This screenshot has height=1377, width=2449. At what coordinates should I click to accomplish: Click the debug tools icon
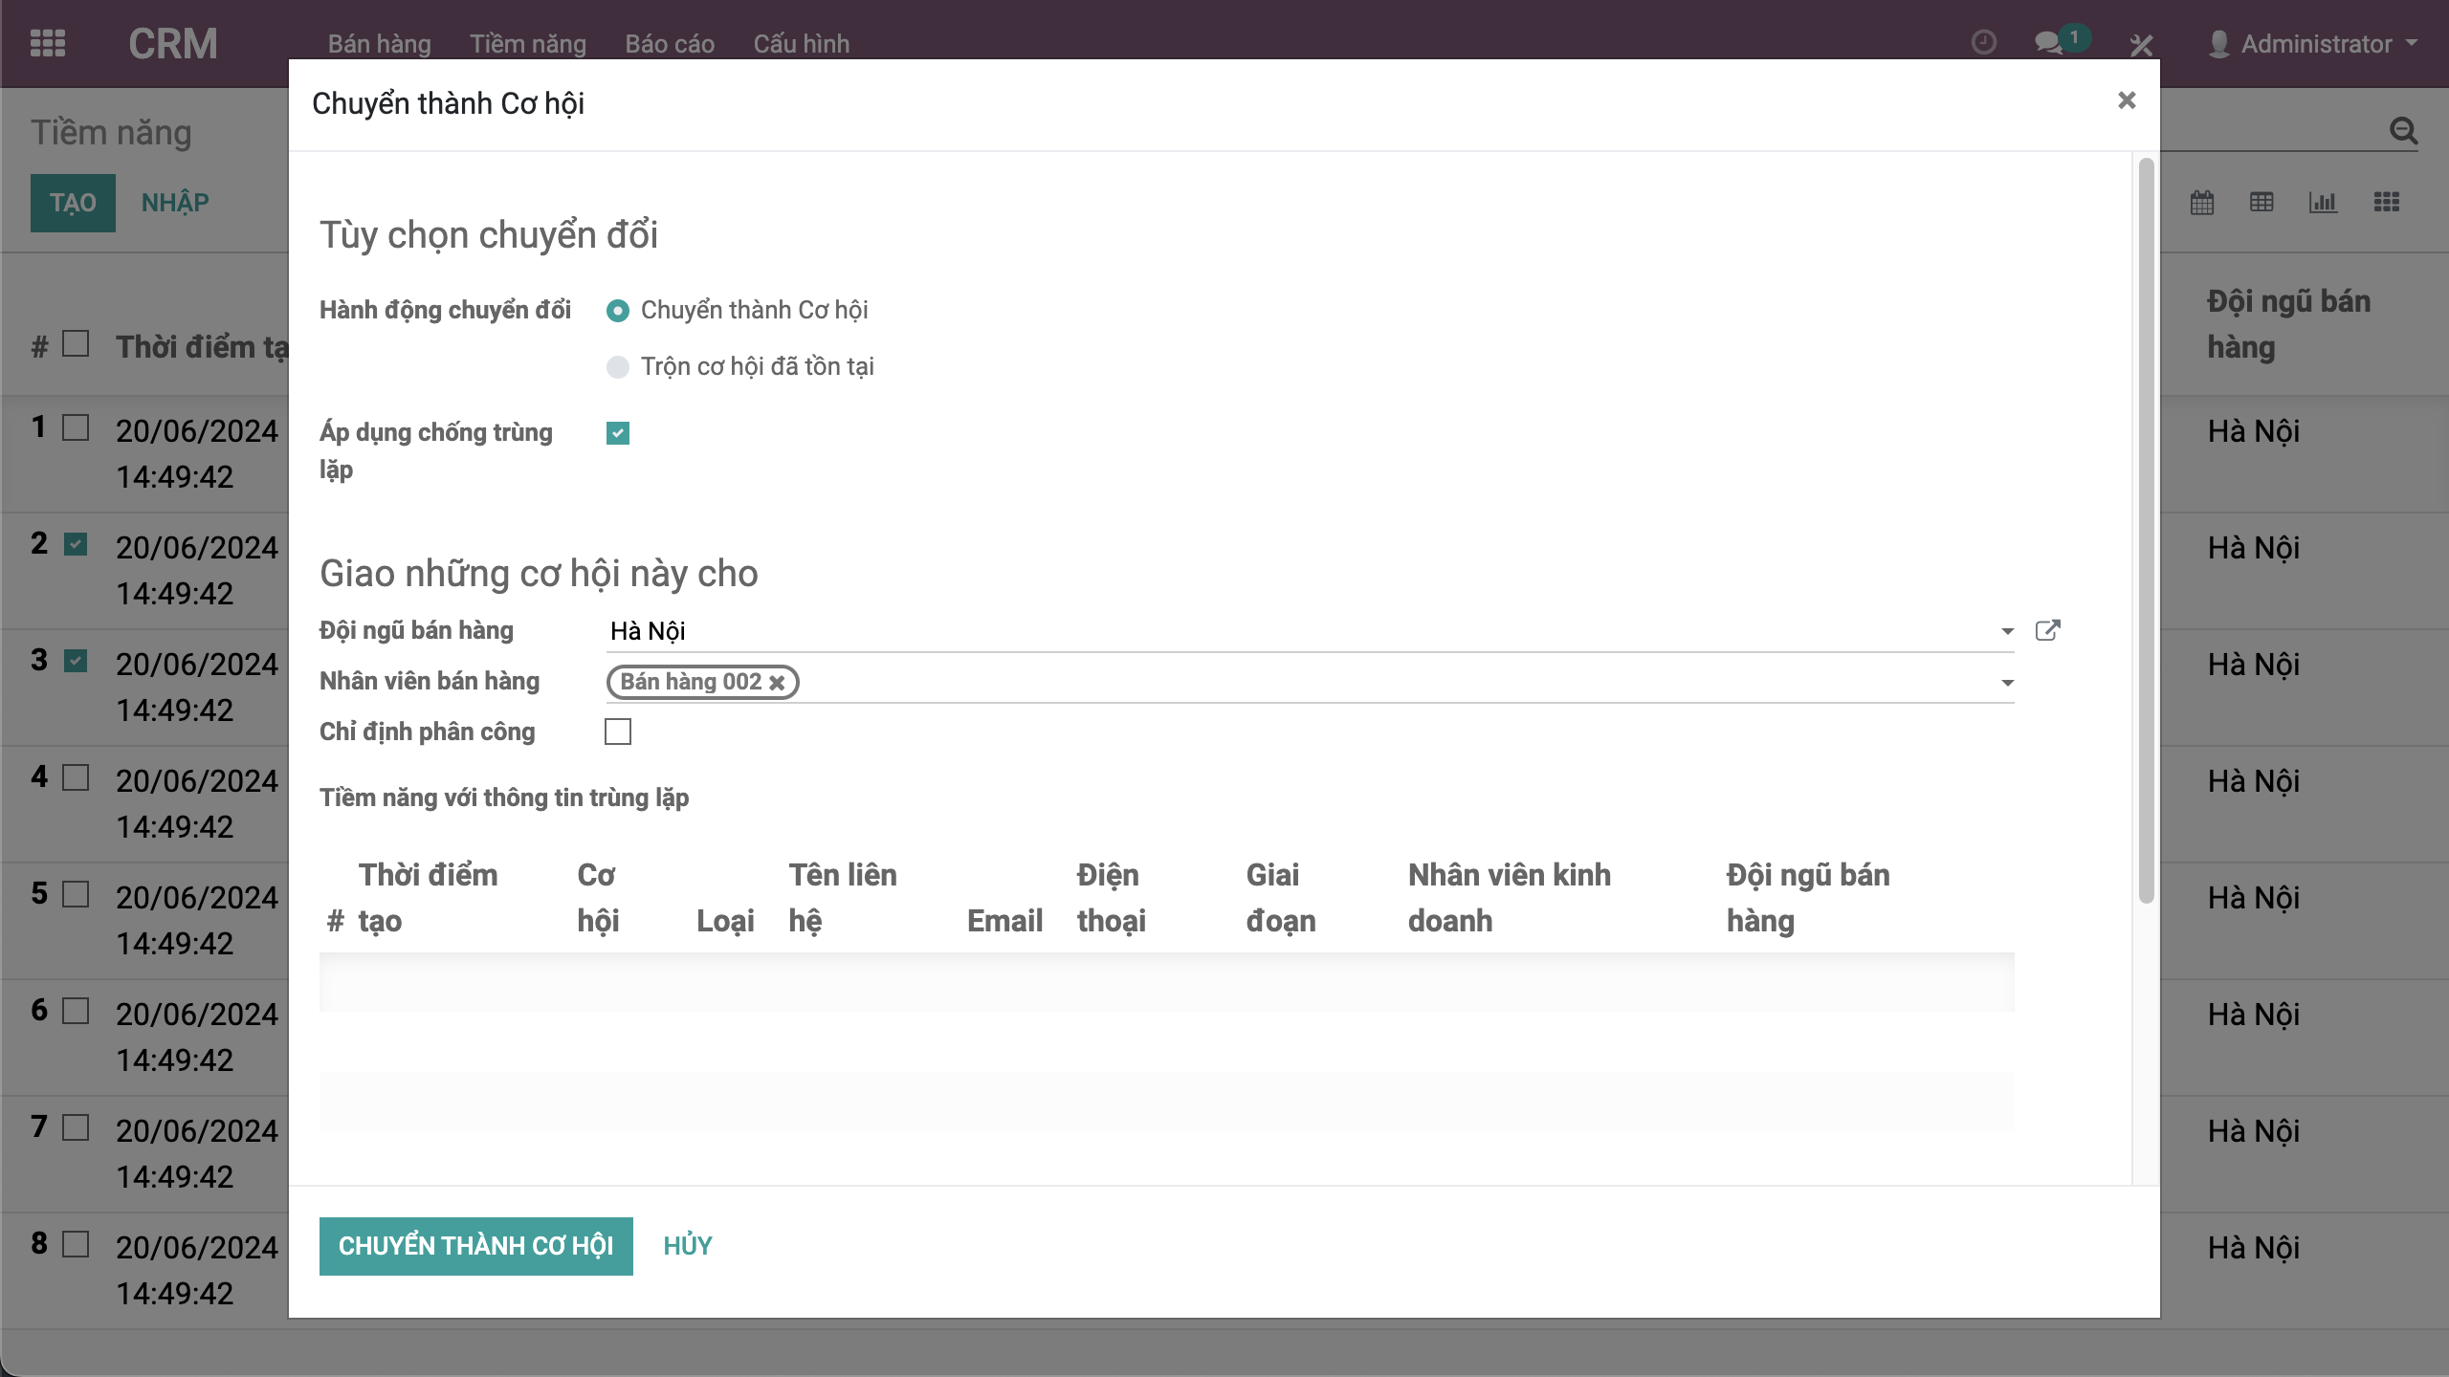[x=2141, y=44]
